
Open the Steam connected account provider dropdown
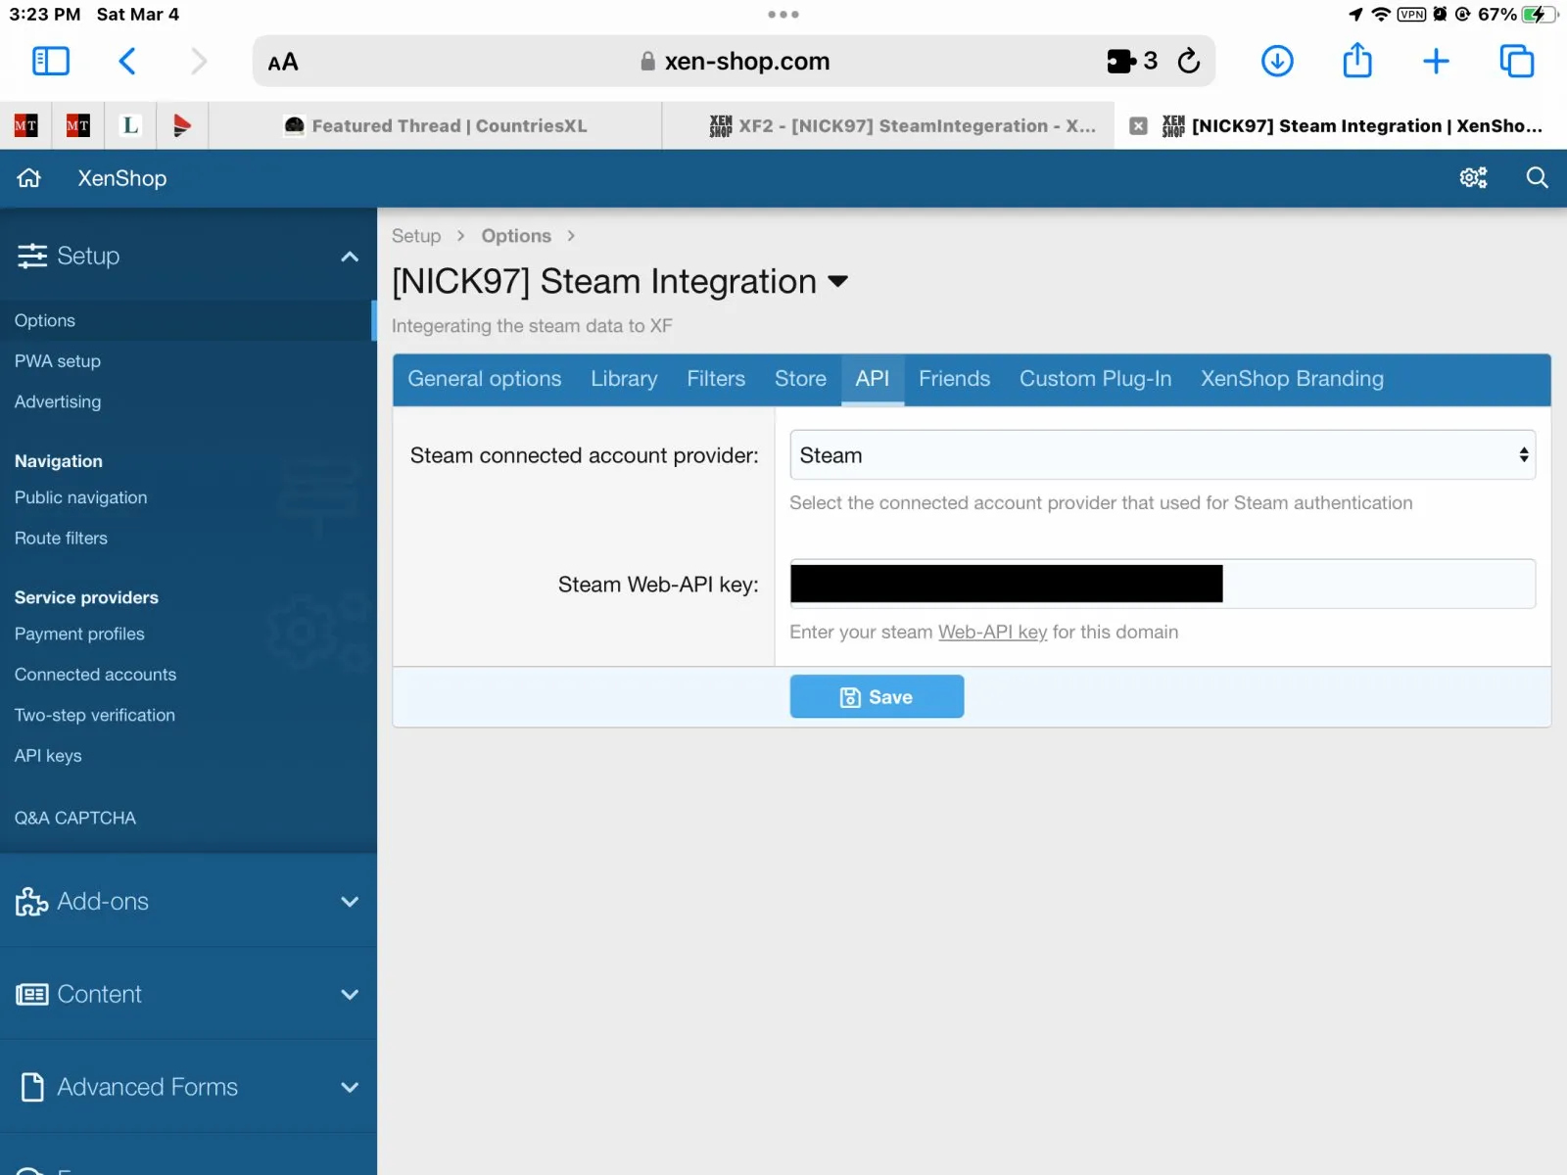pyautogui.click(x=1162, y=455)
